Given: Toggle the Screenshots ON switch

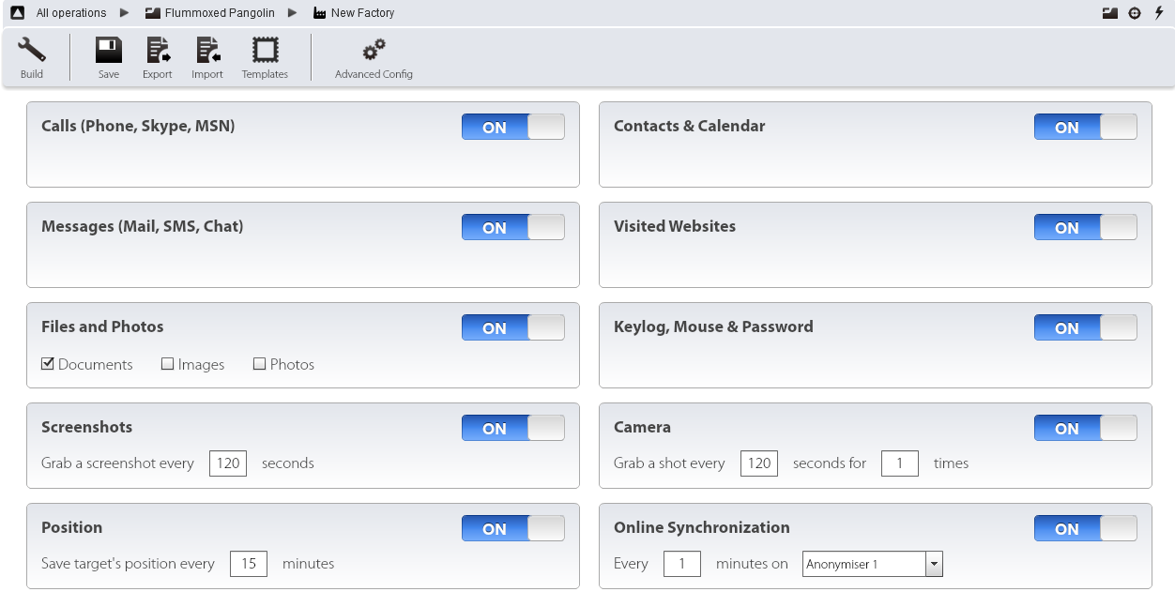Looking at the screenshot, I should [x=513, y=428].
